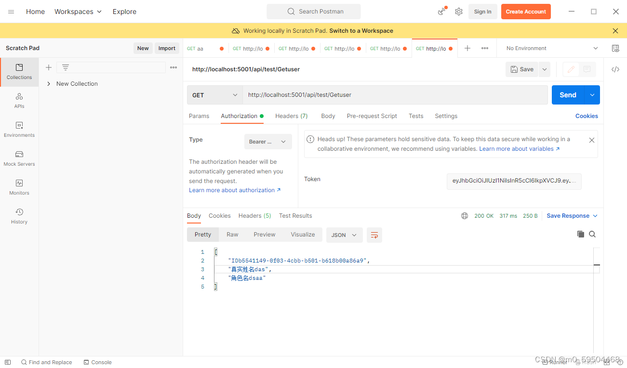Copy the response body with the copy icon
The height and width of the screenshot is (368, 627).
tap(581, 234)
